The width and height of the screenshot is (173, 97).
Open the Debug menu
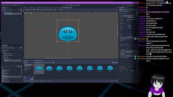point(11,5)
